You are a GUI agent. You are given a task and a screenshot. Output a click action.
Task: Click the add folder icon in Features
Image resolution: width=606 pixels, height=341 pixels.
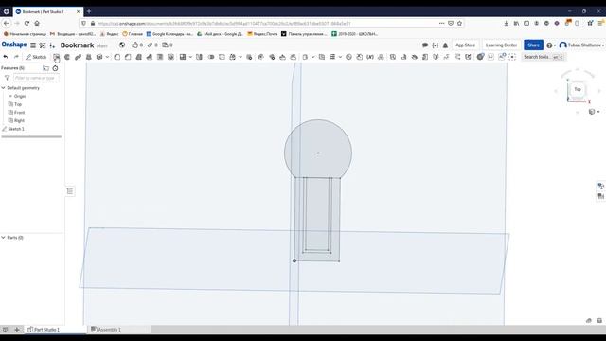(x=45, y=68)
